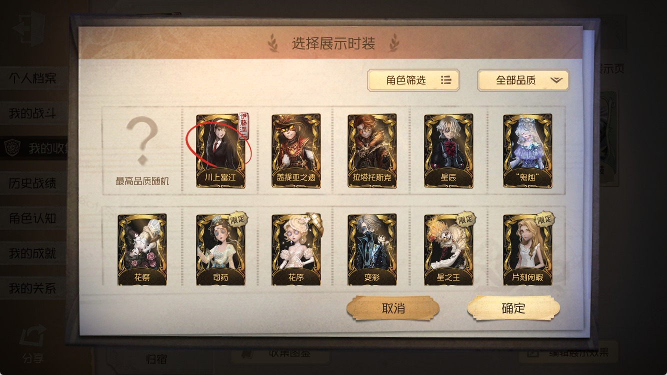Select the 花序 costume card
Screen dimensions: 667x375
click(x=296, y=249)
